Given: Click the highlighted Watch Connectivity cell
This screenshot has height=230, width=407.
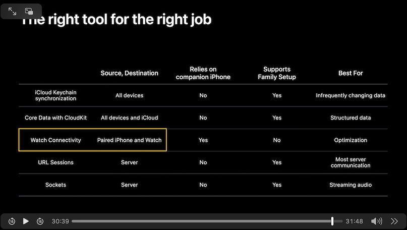Looking at the screenshot, I should coord(55,140).
